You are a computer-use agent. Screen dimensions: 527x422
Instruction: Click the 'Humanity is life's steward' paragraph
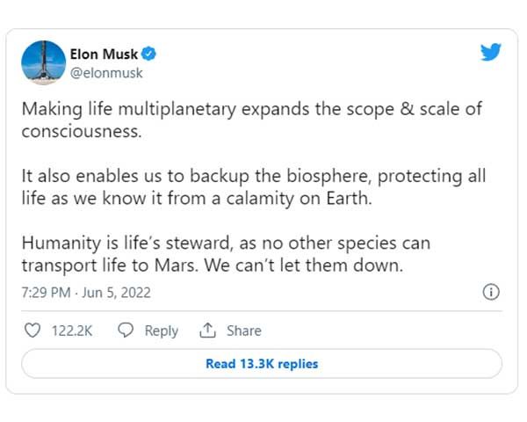click(x=226, y=254)
